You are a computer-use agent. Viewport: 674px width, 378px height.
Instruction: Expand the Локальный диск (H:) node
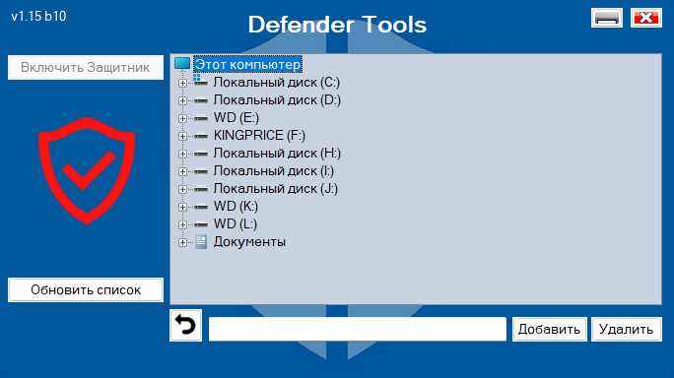182,154
